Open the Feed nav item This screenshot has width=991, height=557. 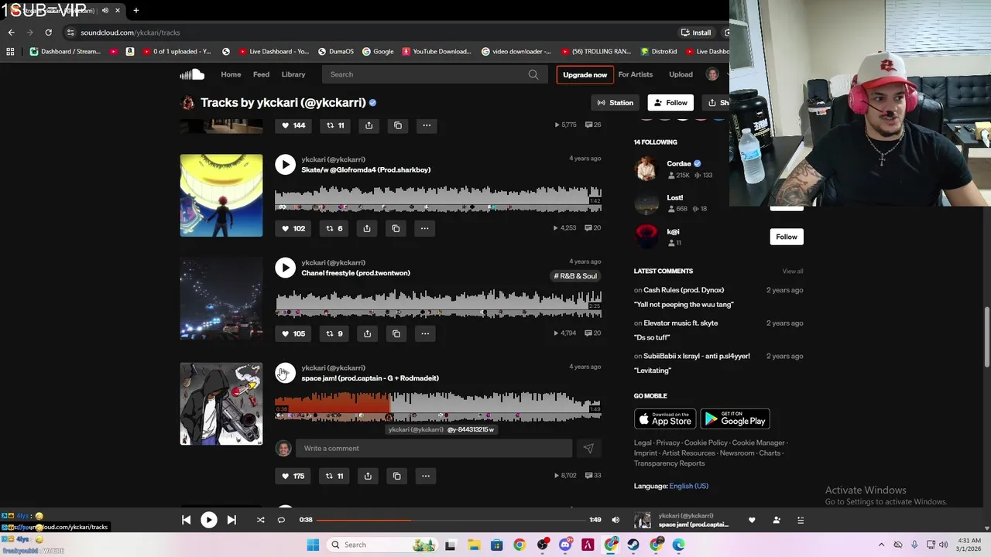pos(261,74)
